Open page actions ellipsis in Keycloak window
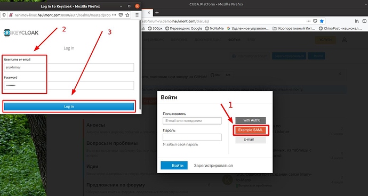Viewport: 368px width, 196px height. (x=114, y=15)
